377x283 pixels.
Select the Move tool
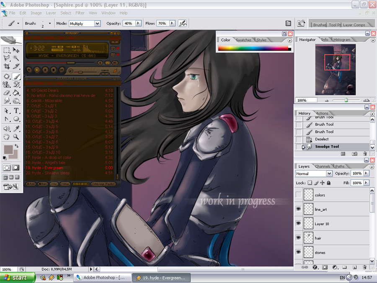(x=16, y=50)
